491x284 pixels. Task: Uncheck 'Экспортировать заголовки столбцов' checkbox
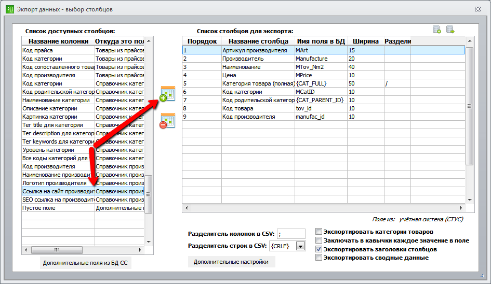coord(319,249)
